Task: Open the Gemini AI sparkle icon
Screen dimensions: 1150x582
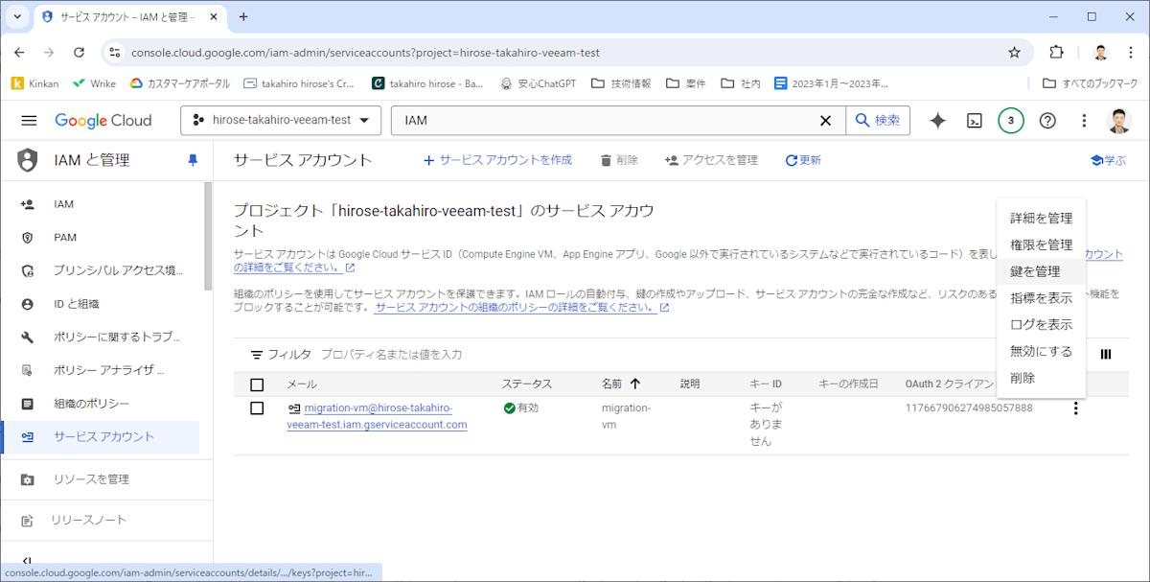Action: click(938, 121)
